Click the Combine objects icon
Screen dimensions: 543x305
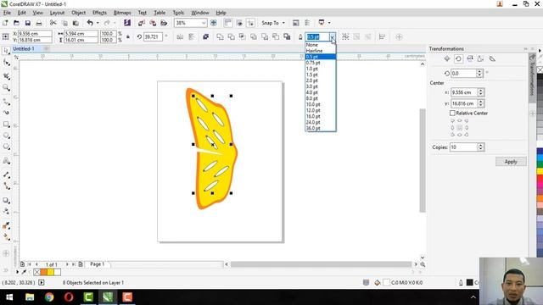(205, 36)
